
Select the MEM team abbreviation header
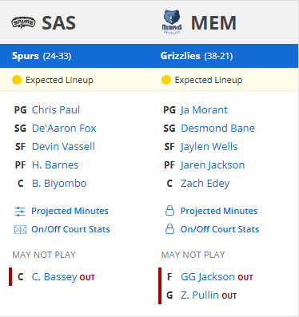coord(213,23)
